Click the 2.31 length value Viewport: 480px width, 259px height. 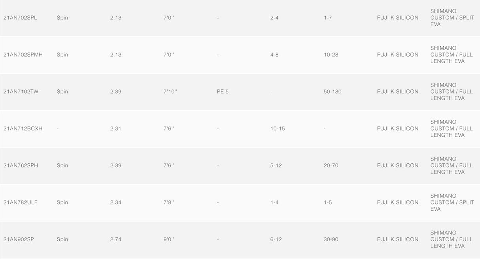pyautogui.click(x=116, y=129)
